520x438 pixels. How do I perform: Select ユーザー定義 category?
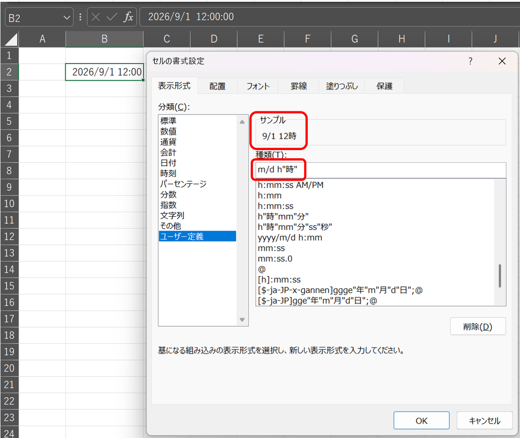[198, 236]
